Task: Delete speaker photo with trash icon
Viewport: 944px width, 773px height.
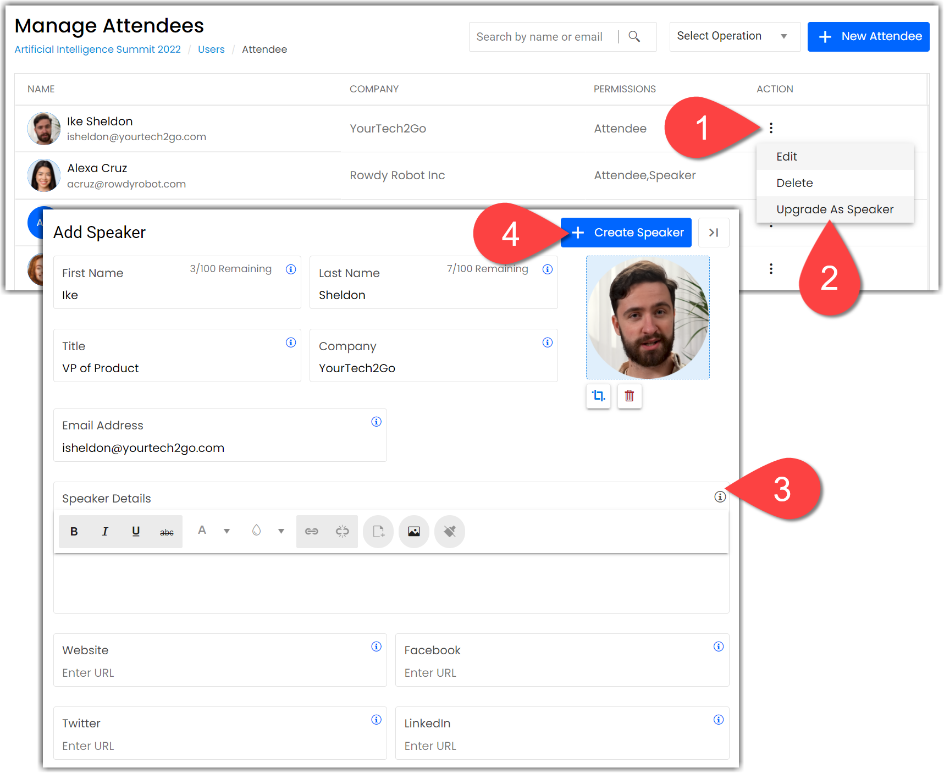Action: click(630, 396)
